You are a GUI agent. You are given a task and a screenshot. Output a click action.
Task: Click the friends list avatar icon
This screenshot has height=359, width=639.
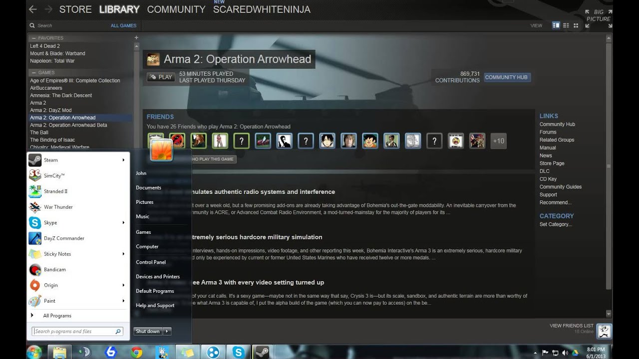coord(604,331)
